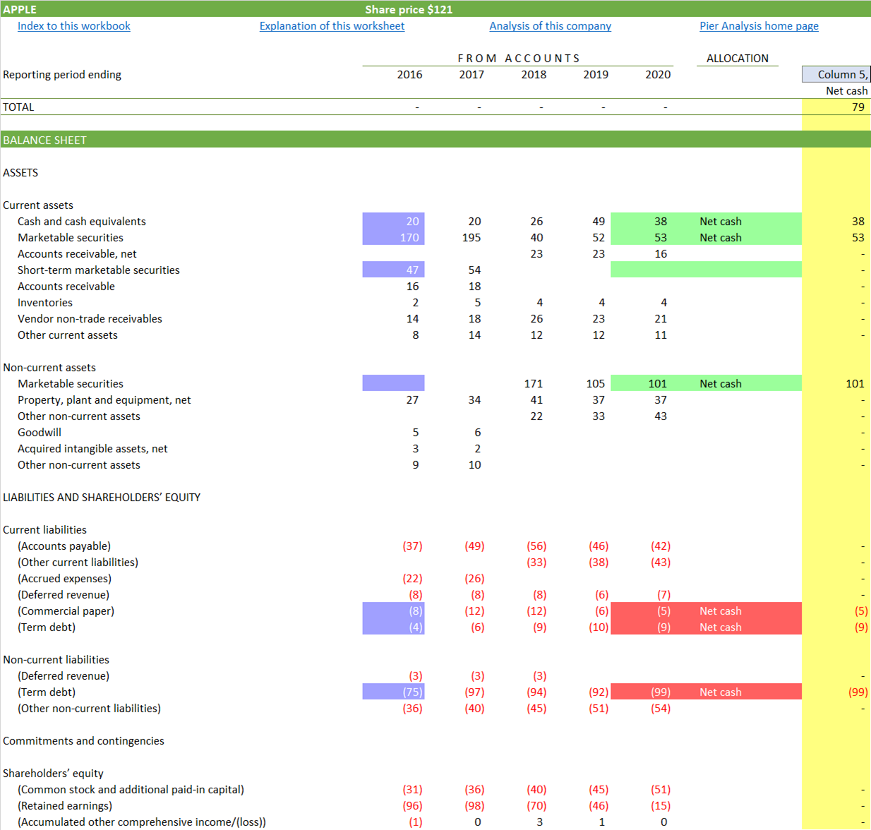
Task: Select the 2017 Goodwill value 6
Action: (477, 433)
